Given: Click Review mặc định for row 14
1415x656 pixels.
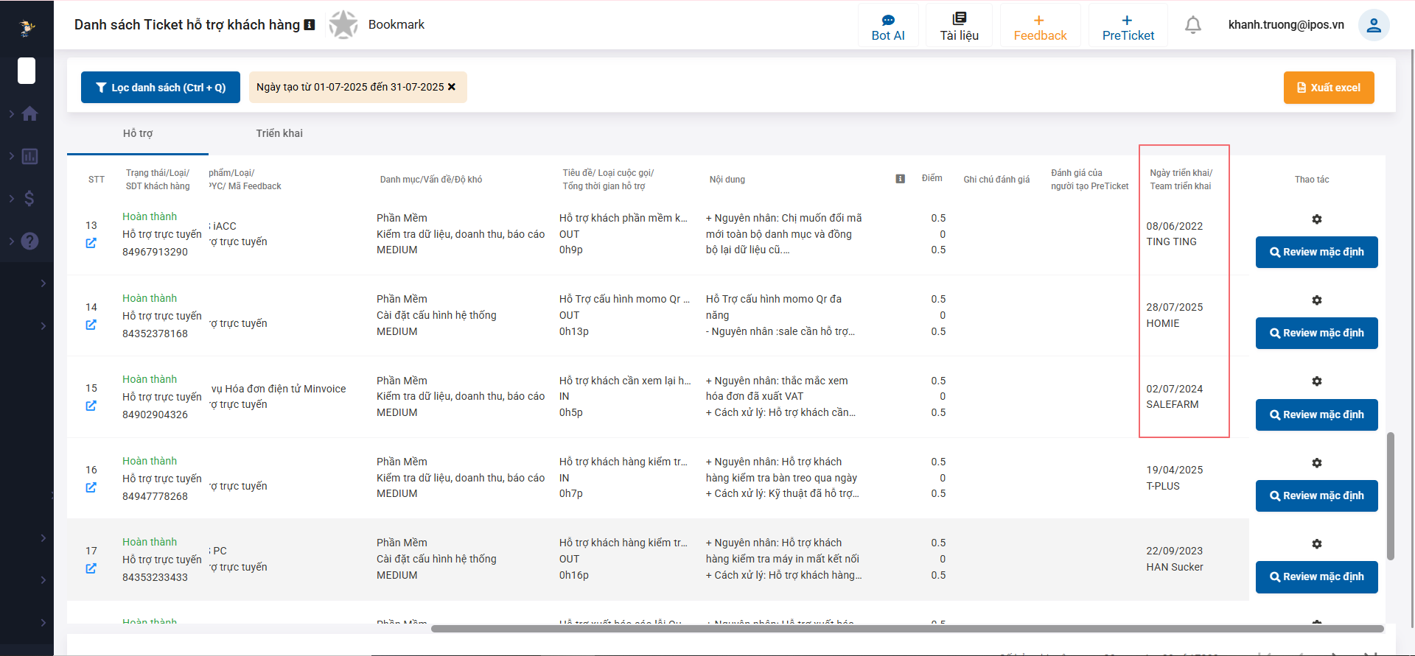Looking at the screenshot, I should tap(1317, 333).
